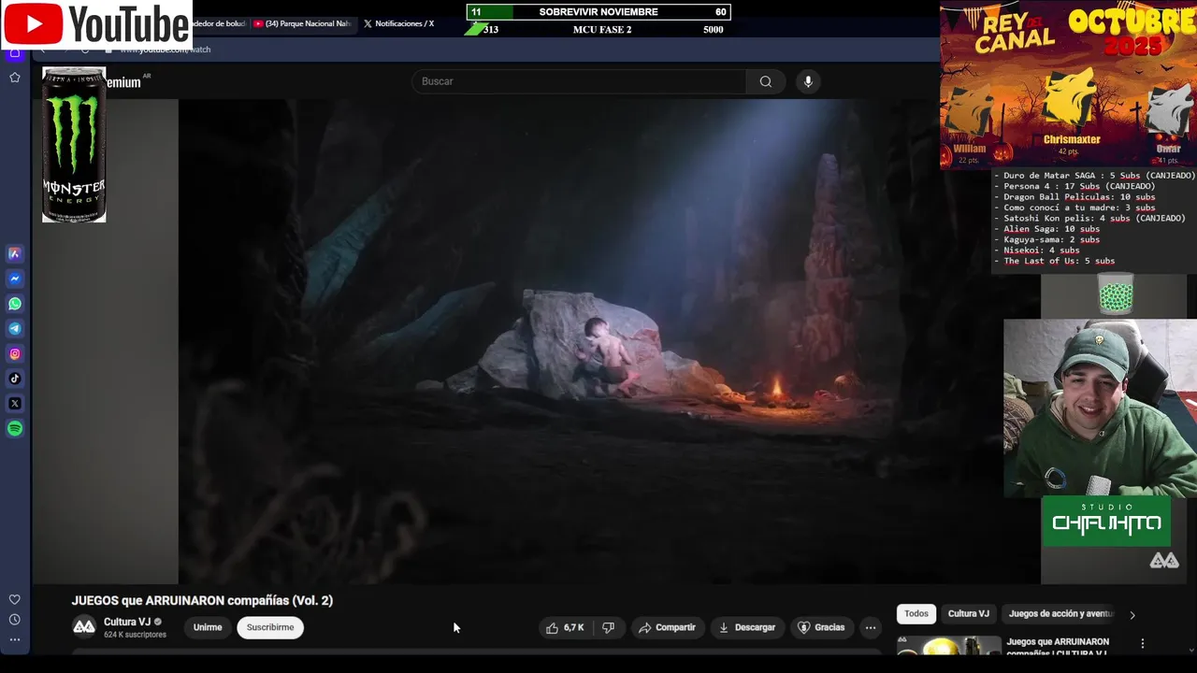Image resolution: width=1197 pixels, height=673 pixels.
Task: Open the Cultura VJ channel name link
Action: point(127,622)
